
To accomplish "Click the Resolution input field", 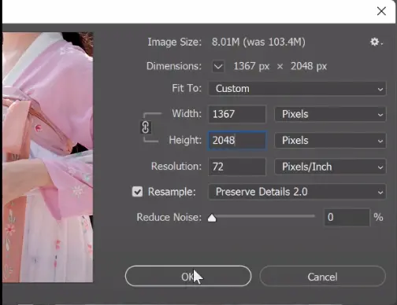I will tap(237, 167).
